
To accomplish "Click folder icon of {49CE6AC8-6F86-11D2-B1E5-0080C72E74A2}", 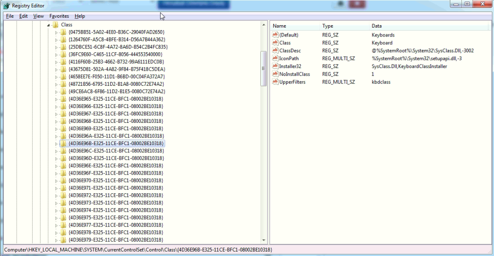I will coord(63,91).
